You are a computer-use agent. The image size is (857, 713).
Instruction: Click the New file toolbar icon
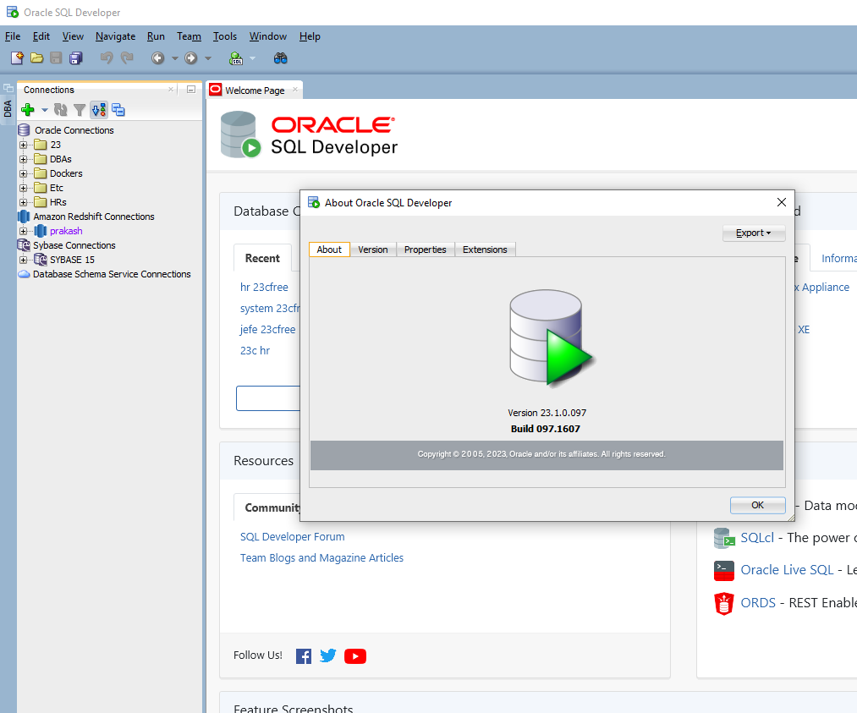[x=17, y=58]
